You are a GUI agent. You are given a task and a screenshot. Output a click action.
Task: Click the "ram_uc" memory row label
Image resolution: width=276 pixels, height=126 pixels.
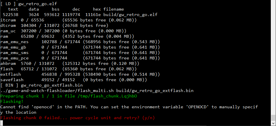8,31
